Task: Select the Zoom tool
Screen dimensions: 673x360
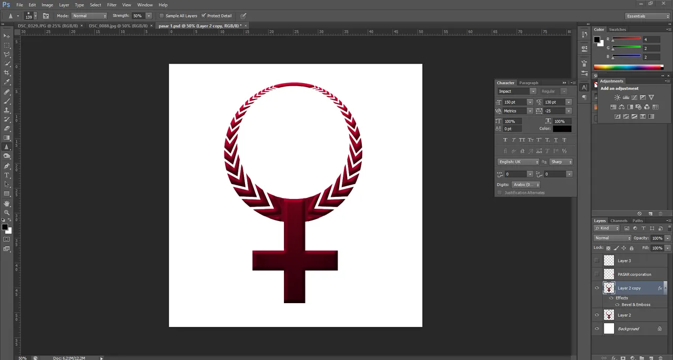Action: pos(7,212)
